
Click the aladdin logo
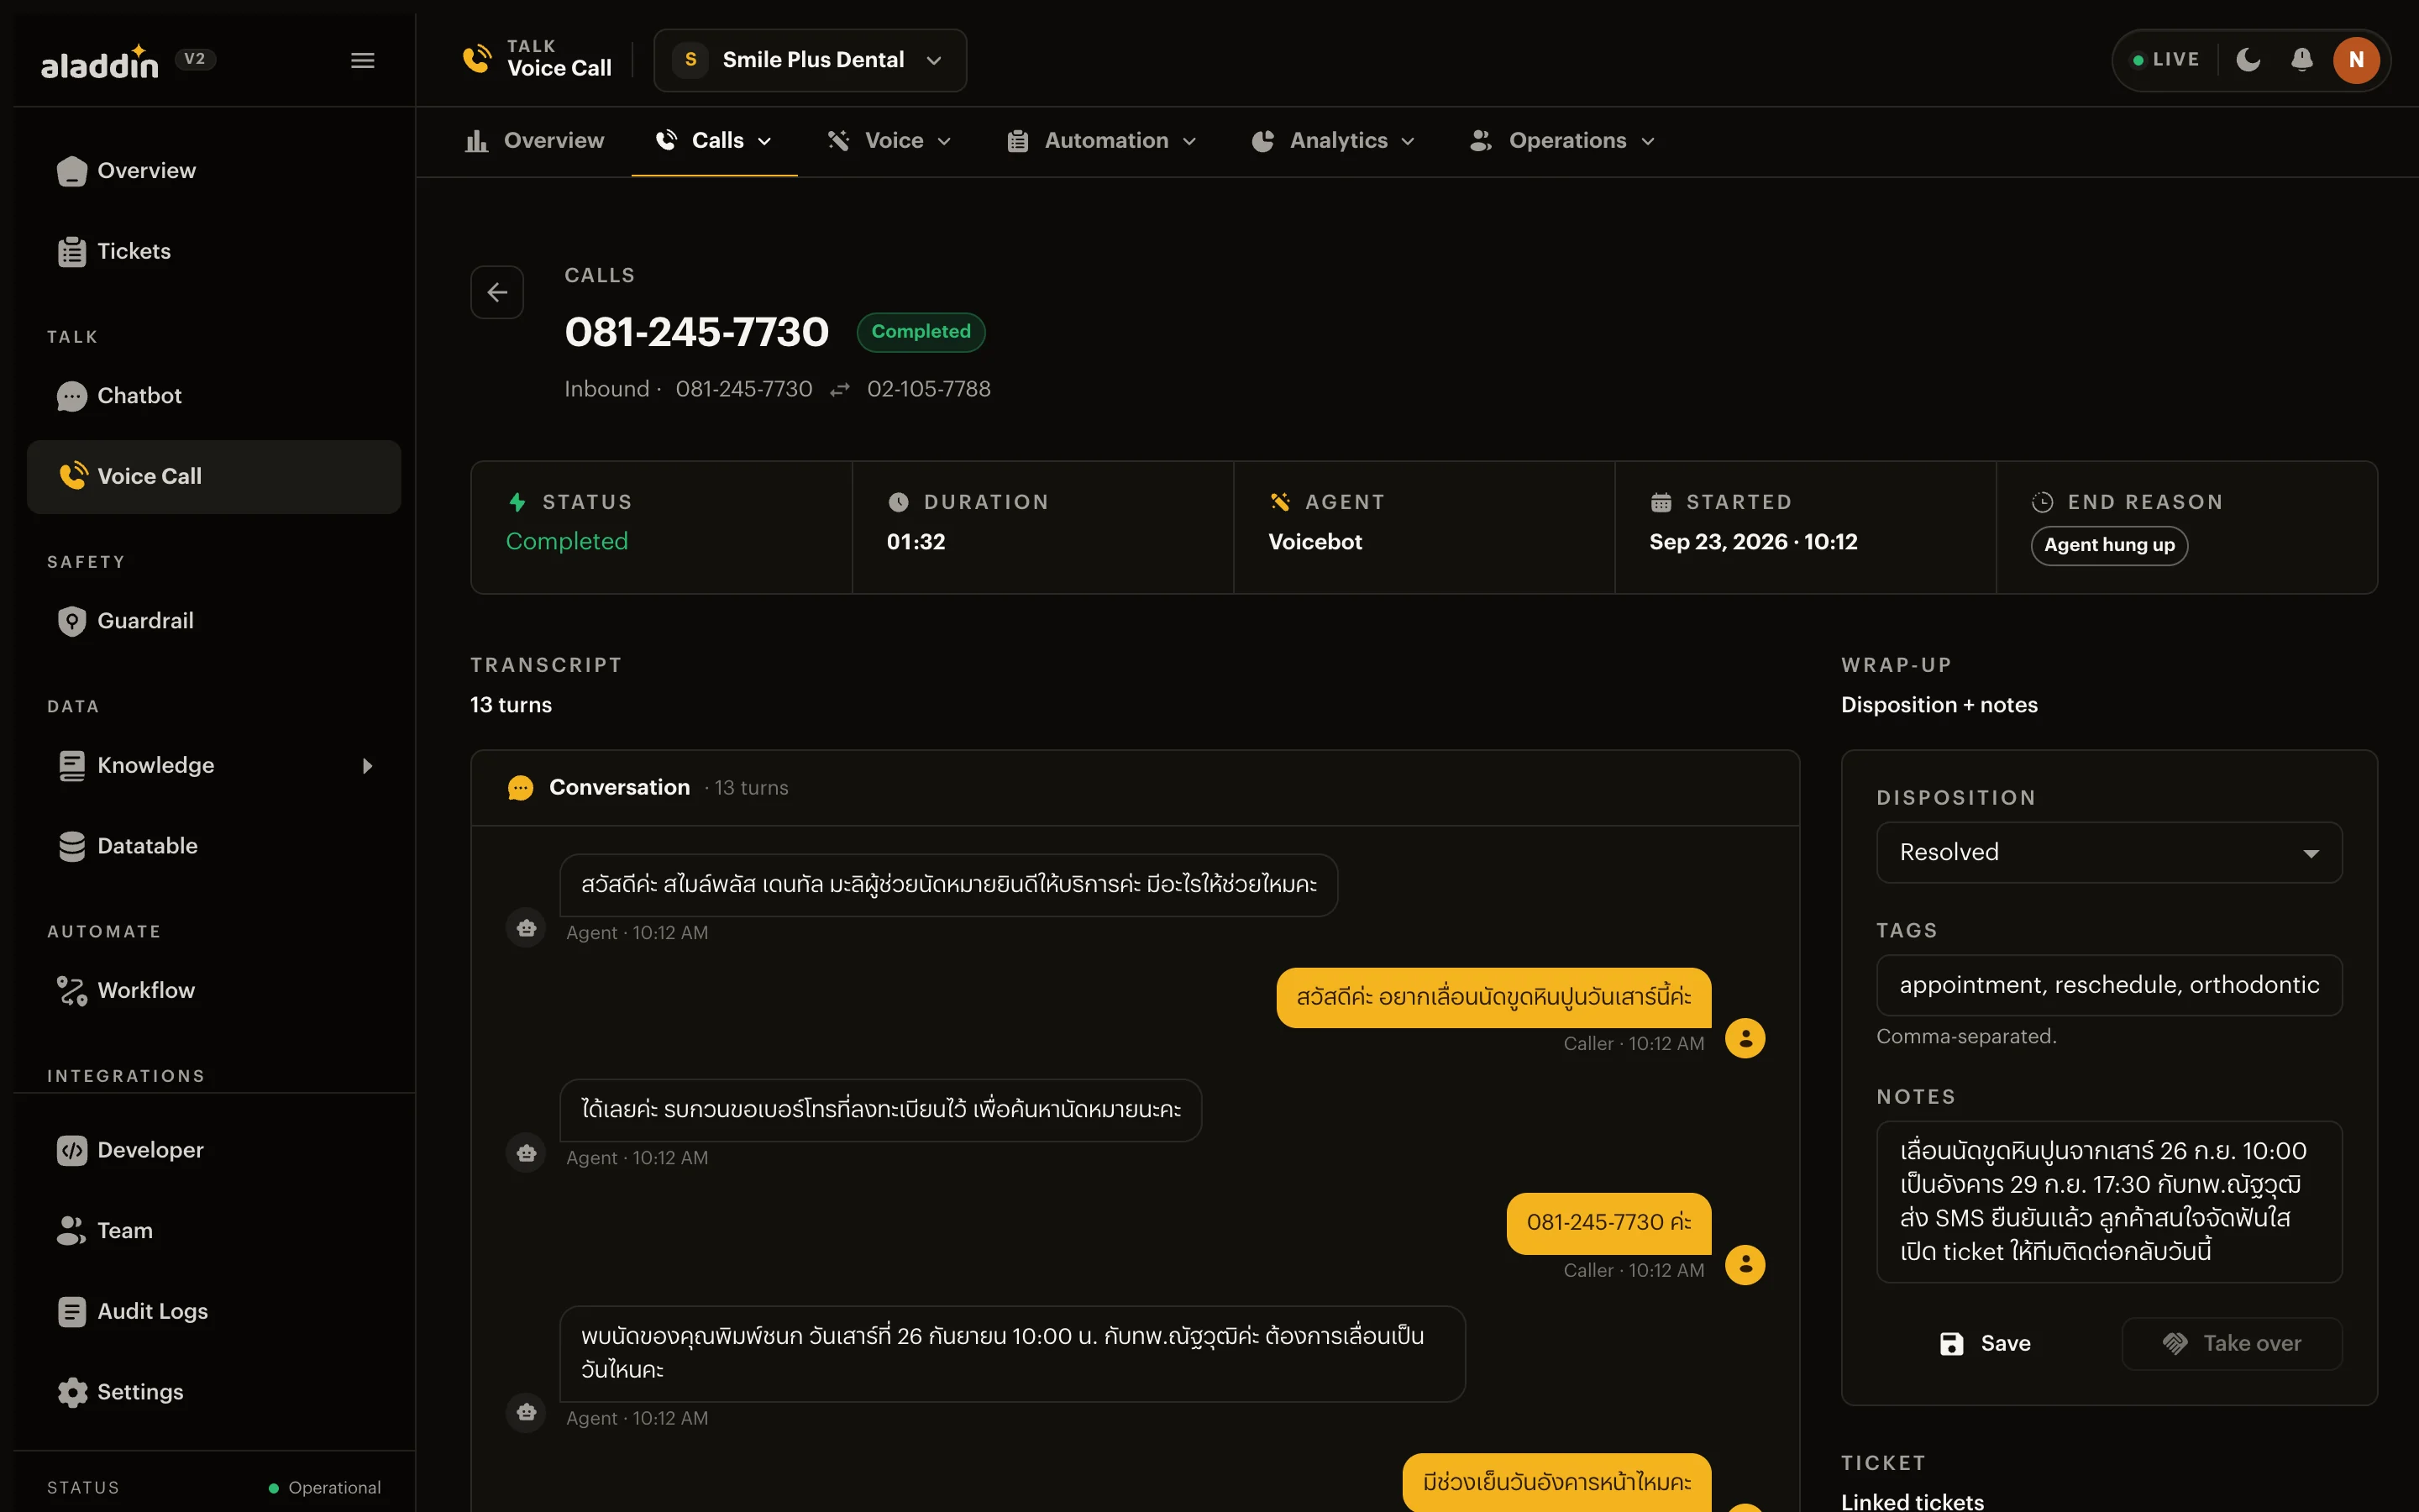(99, 63)
